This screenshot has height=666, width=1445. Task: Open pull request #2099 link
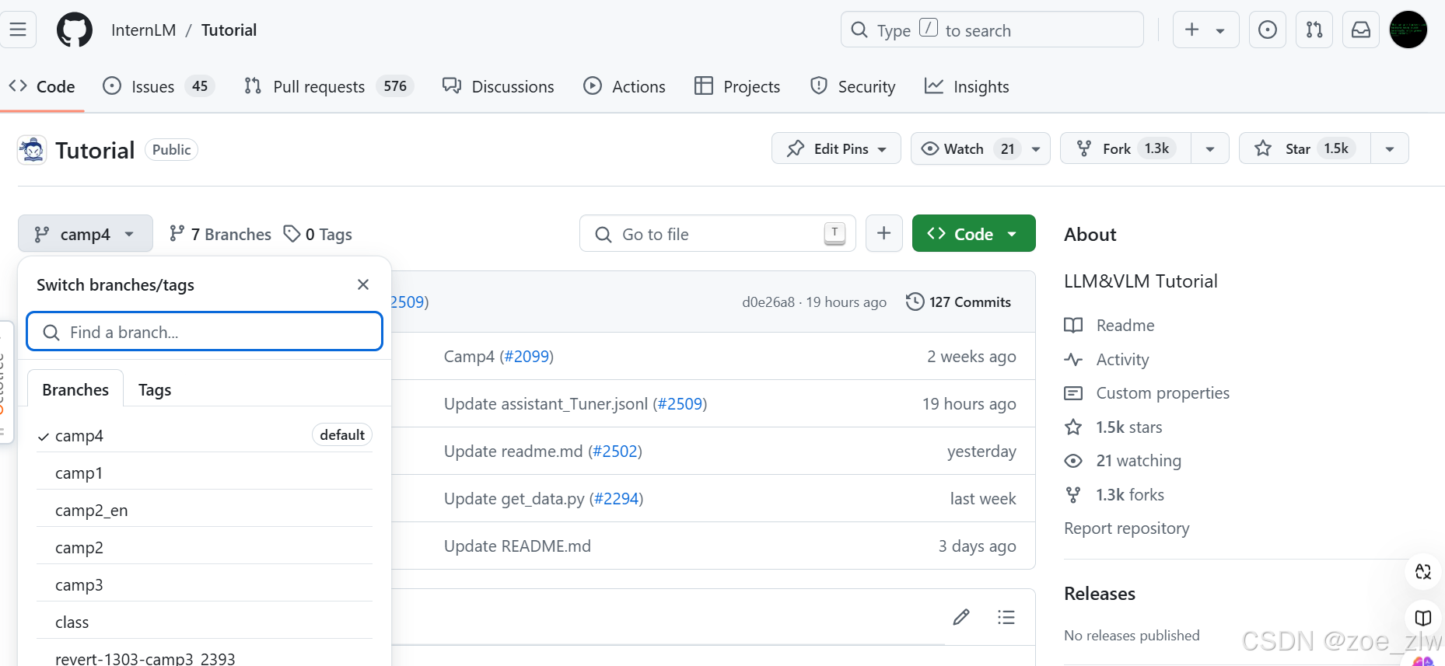click(526, 356)
